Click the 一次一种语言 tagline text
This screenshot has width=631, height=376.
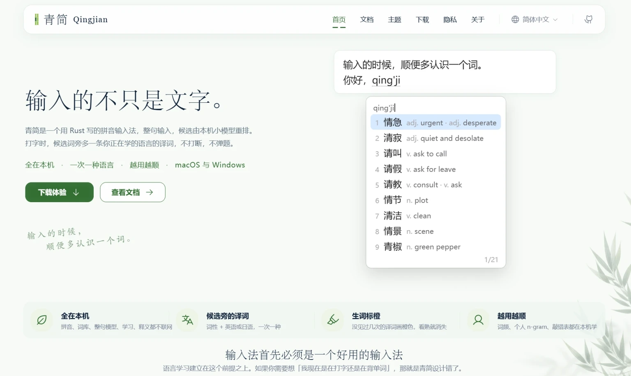(x=92, y=165)
